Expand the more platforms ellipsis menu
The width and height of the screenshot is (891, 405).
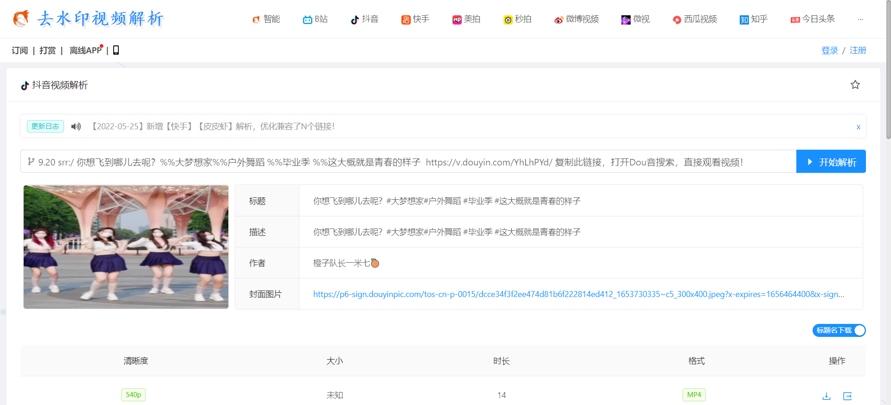(860, 19)
